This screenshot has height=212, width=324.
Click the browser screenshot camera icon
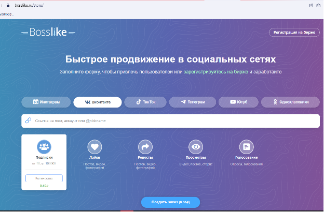[318, 5]
